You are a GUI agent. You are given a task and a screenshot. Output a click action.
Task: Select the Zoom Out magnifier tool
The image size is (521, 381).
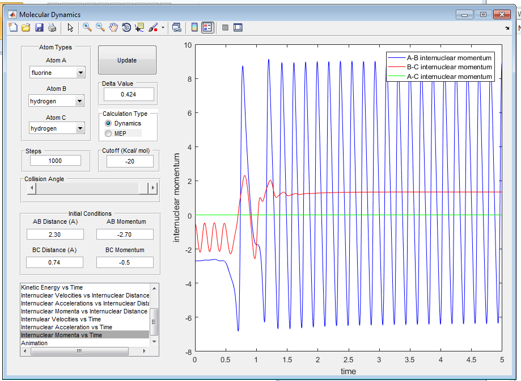tap(100, 27)
